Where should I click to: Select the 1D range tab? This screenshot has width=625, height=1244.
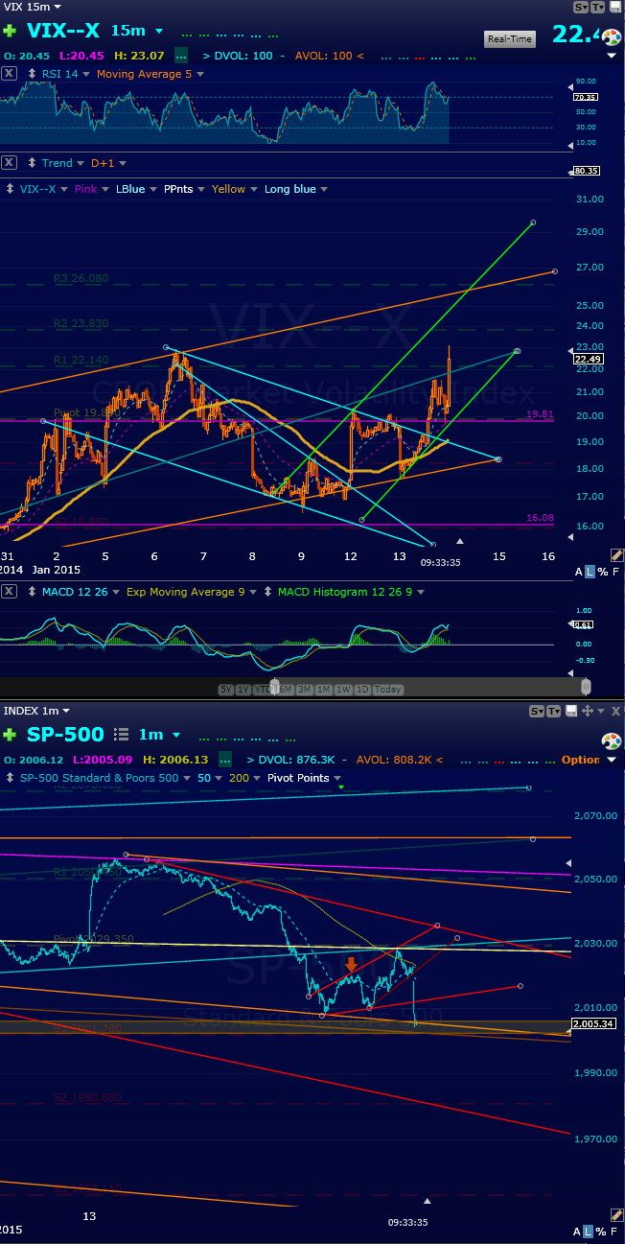click(x=363, y=690)
